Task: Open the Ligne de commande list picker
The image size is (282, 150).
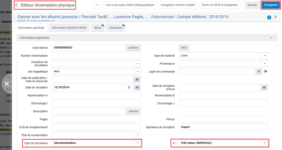Action: coord(258,71)
